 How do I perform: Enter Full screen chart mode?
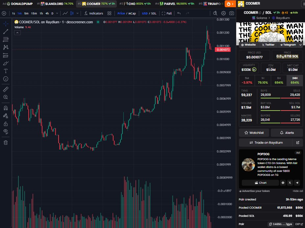167,13
